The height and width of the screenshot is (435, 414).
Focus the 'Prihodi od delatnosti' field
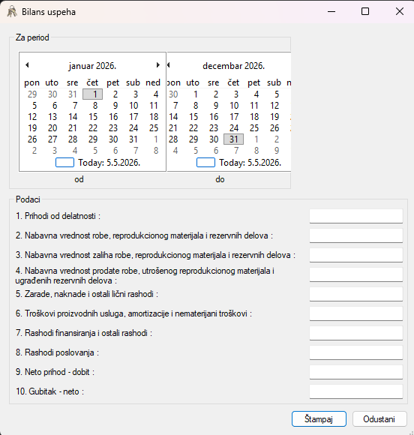[x=356, y=216]
